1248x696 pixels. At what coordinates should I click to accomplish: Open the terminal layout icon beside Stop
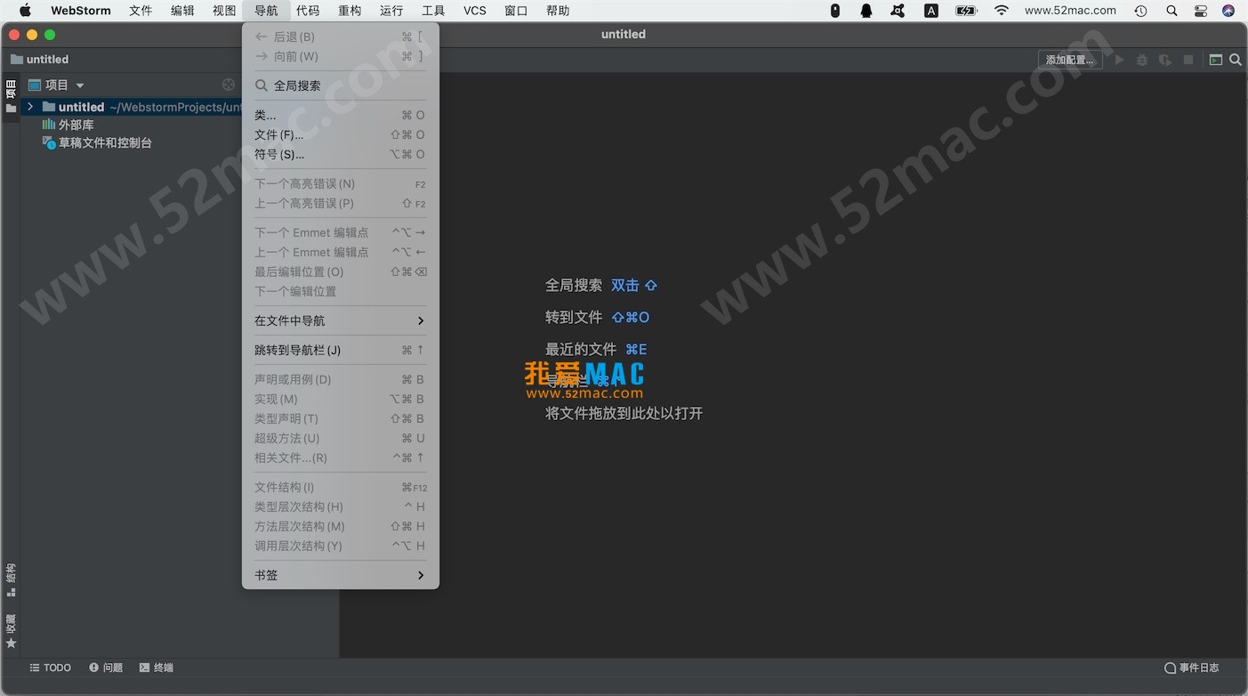tap(1216, 60)
